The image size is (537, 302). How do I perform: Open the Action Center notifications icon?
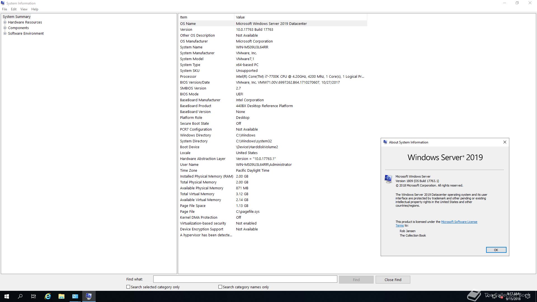[528, 296]
